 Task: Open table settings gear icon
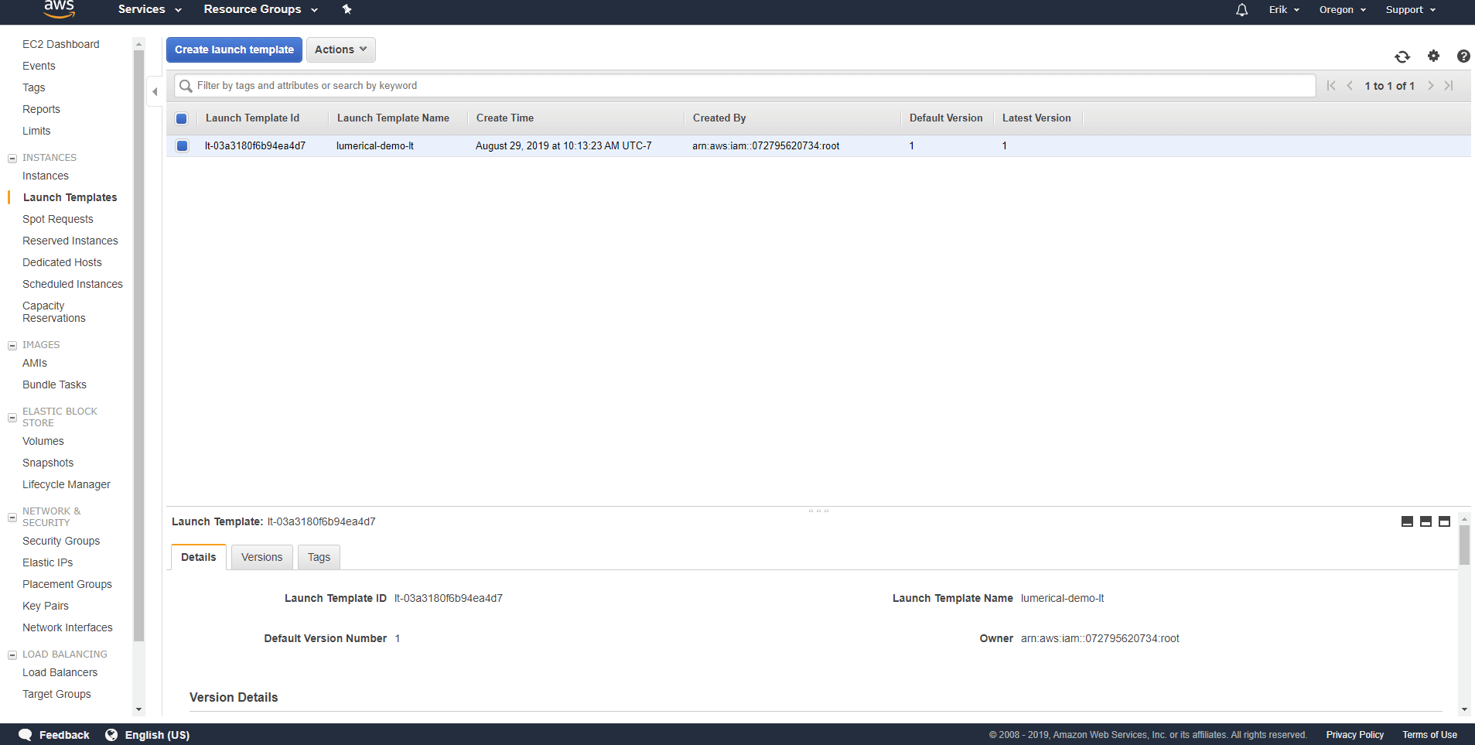[1433, 56]
